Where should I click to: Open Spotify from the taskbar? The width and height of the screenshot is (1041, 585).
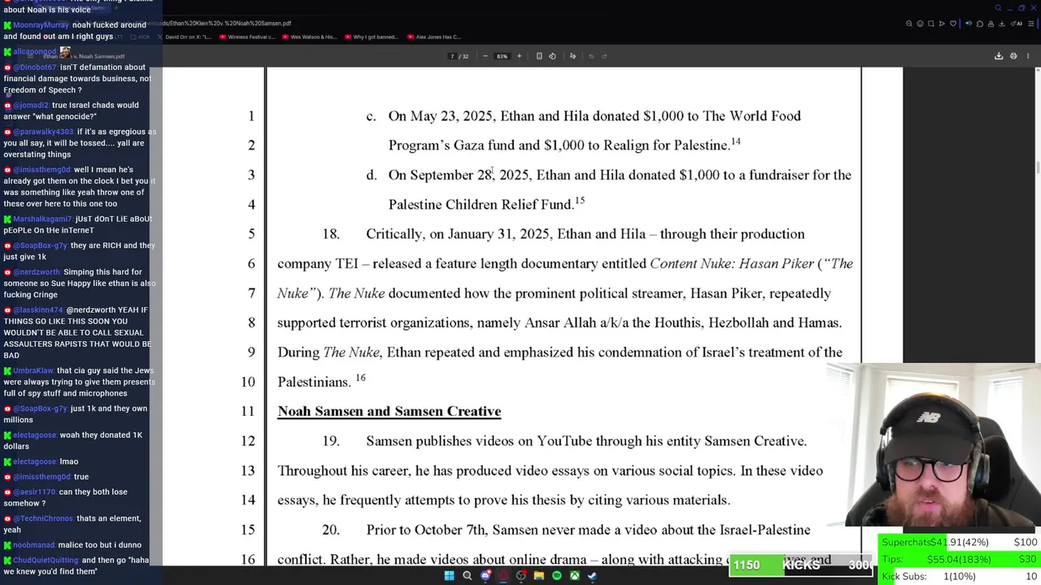557,575
